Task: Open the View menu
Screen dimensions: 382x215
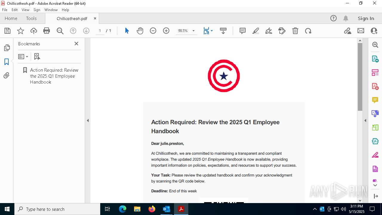Action: [26, 10]
